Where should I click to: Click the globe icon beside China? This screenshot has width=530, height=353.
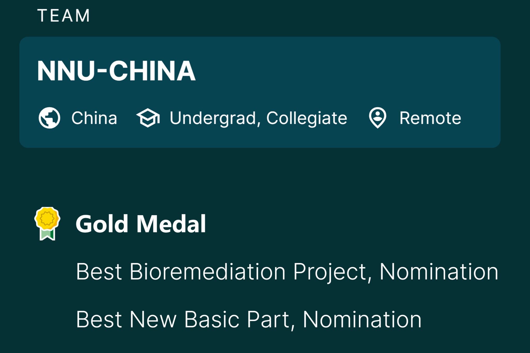(x=49, y=118)
